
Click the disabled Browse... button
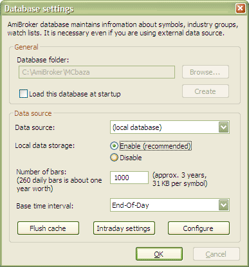[x=205, y=72]
